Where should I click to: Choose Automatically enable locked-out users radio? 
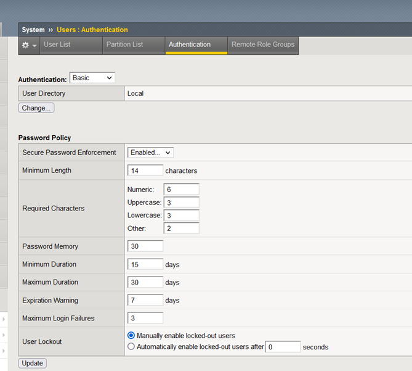(x=131, y=347)
